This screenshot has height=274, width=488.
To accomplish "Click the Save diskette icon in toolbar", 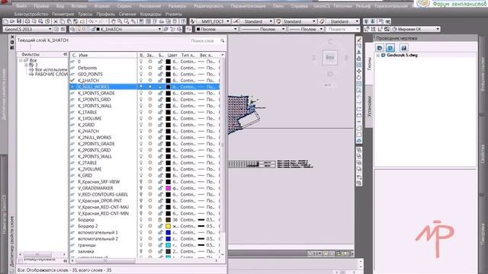I will tap(19, 21).
